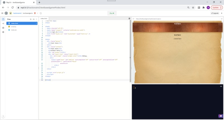Viewport: 224px width, 120px height.
Task: Refresh the preview webview
Action: point(133,19)
